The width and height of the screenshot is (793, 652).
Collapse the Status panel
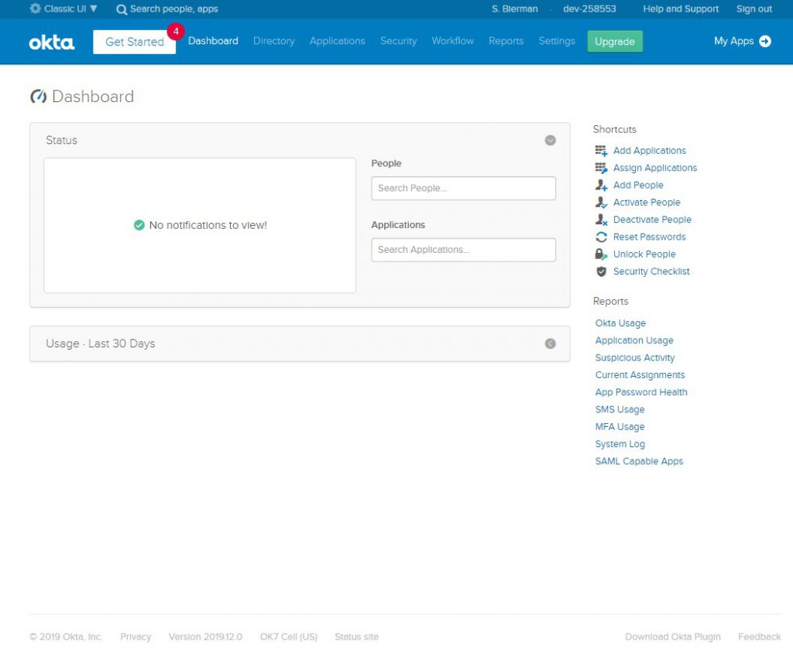[x=550, y=141]
